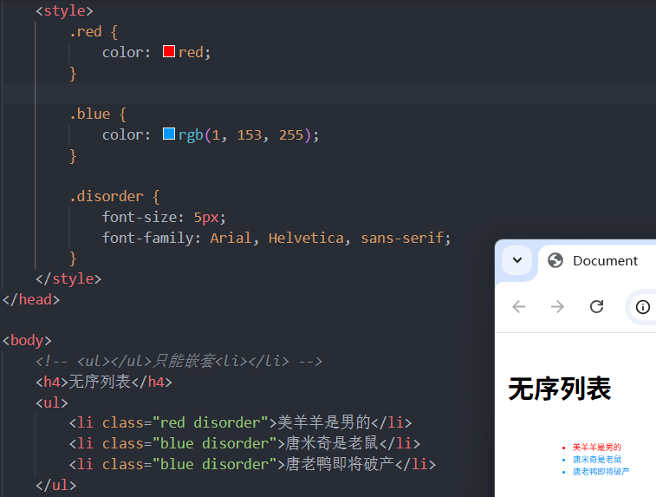Screen dimensions: 656x497
Task: Click the HTML comment line about ul nesting
Action: pos(179,361)
